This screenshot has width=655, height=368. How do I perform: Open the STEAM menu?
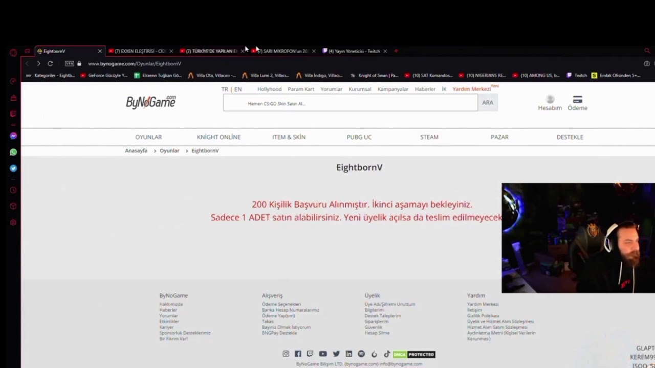(x=429, y=137)
